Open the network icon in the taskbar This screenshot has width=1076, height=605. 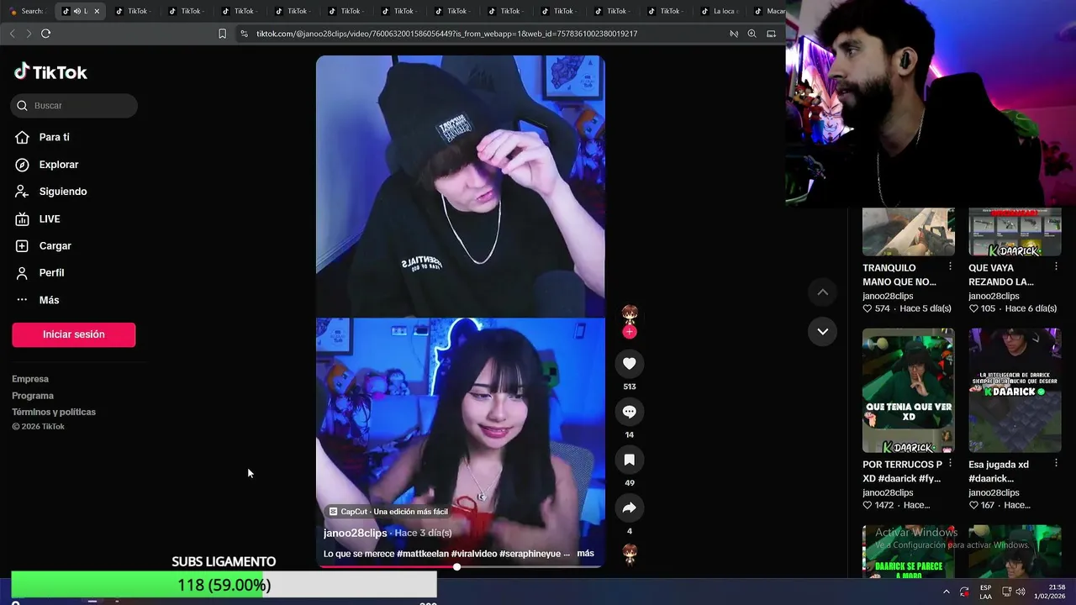click(x=1006, y=592)
